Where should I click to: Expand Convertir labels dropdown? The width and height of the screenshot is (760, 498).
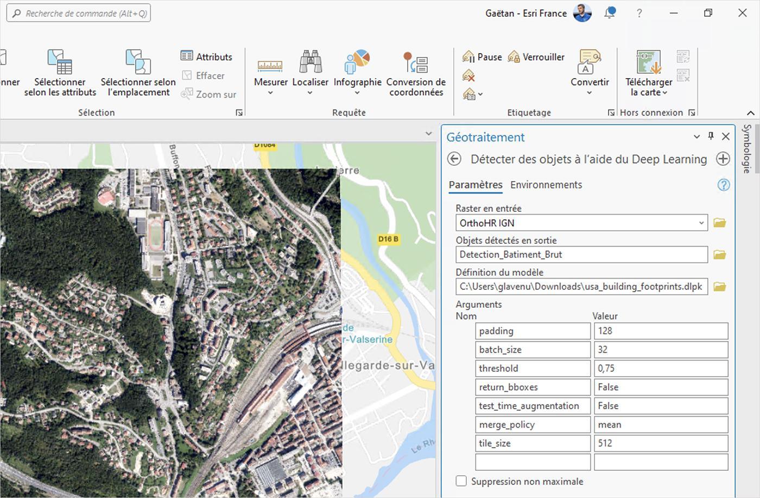click(x=590, y=73)
